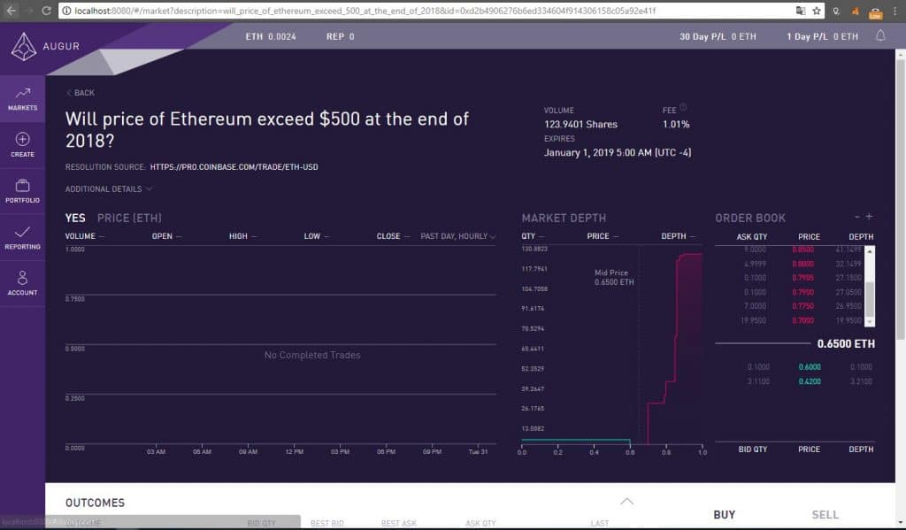Open the Markets section in sidebar
This screenshot has width=906, height=530.
coord(22,99)
